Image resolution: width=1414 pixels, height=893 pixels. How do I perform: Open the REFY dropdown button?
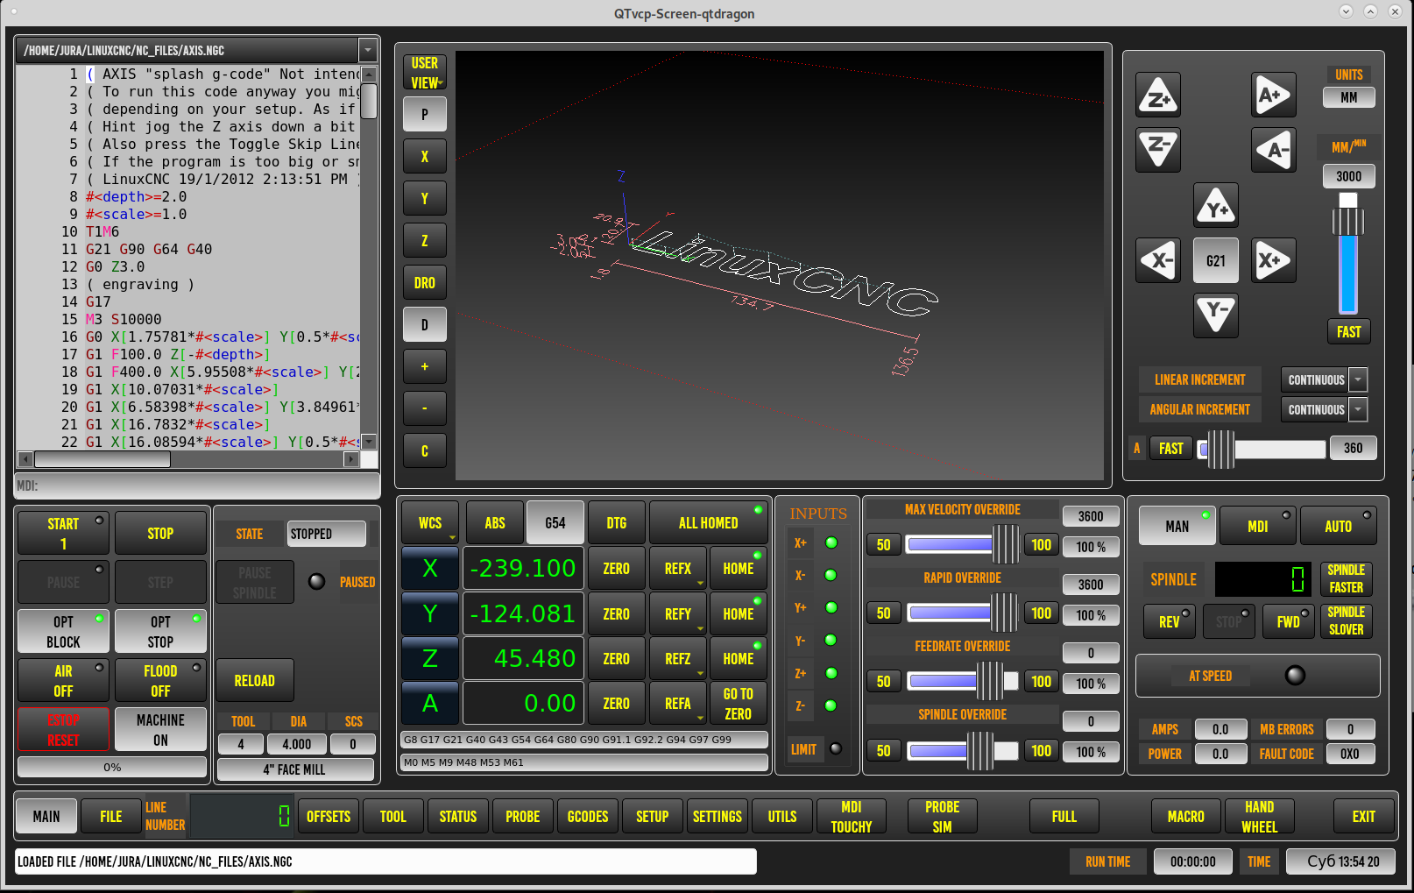(678, 613)
